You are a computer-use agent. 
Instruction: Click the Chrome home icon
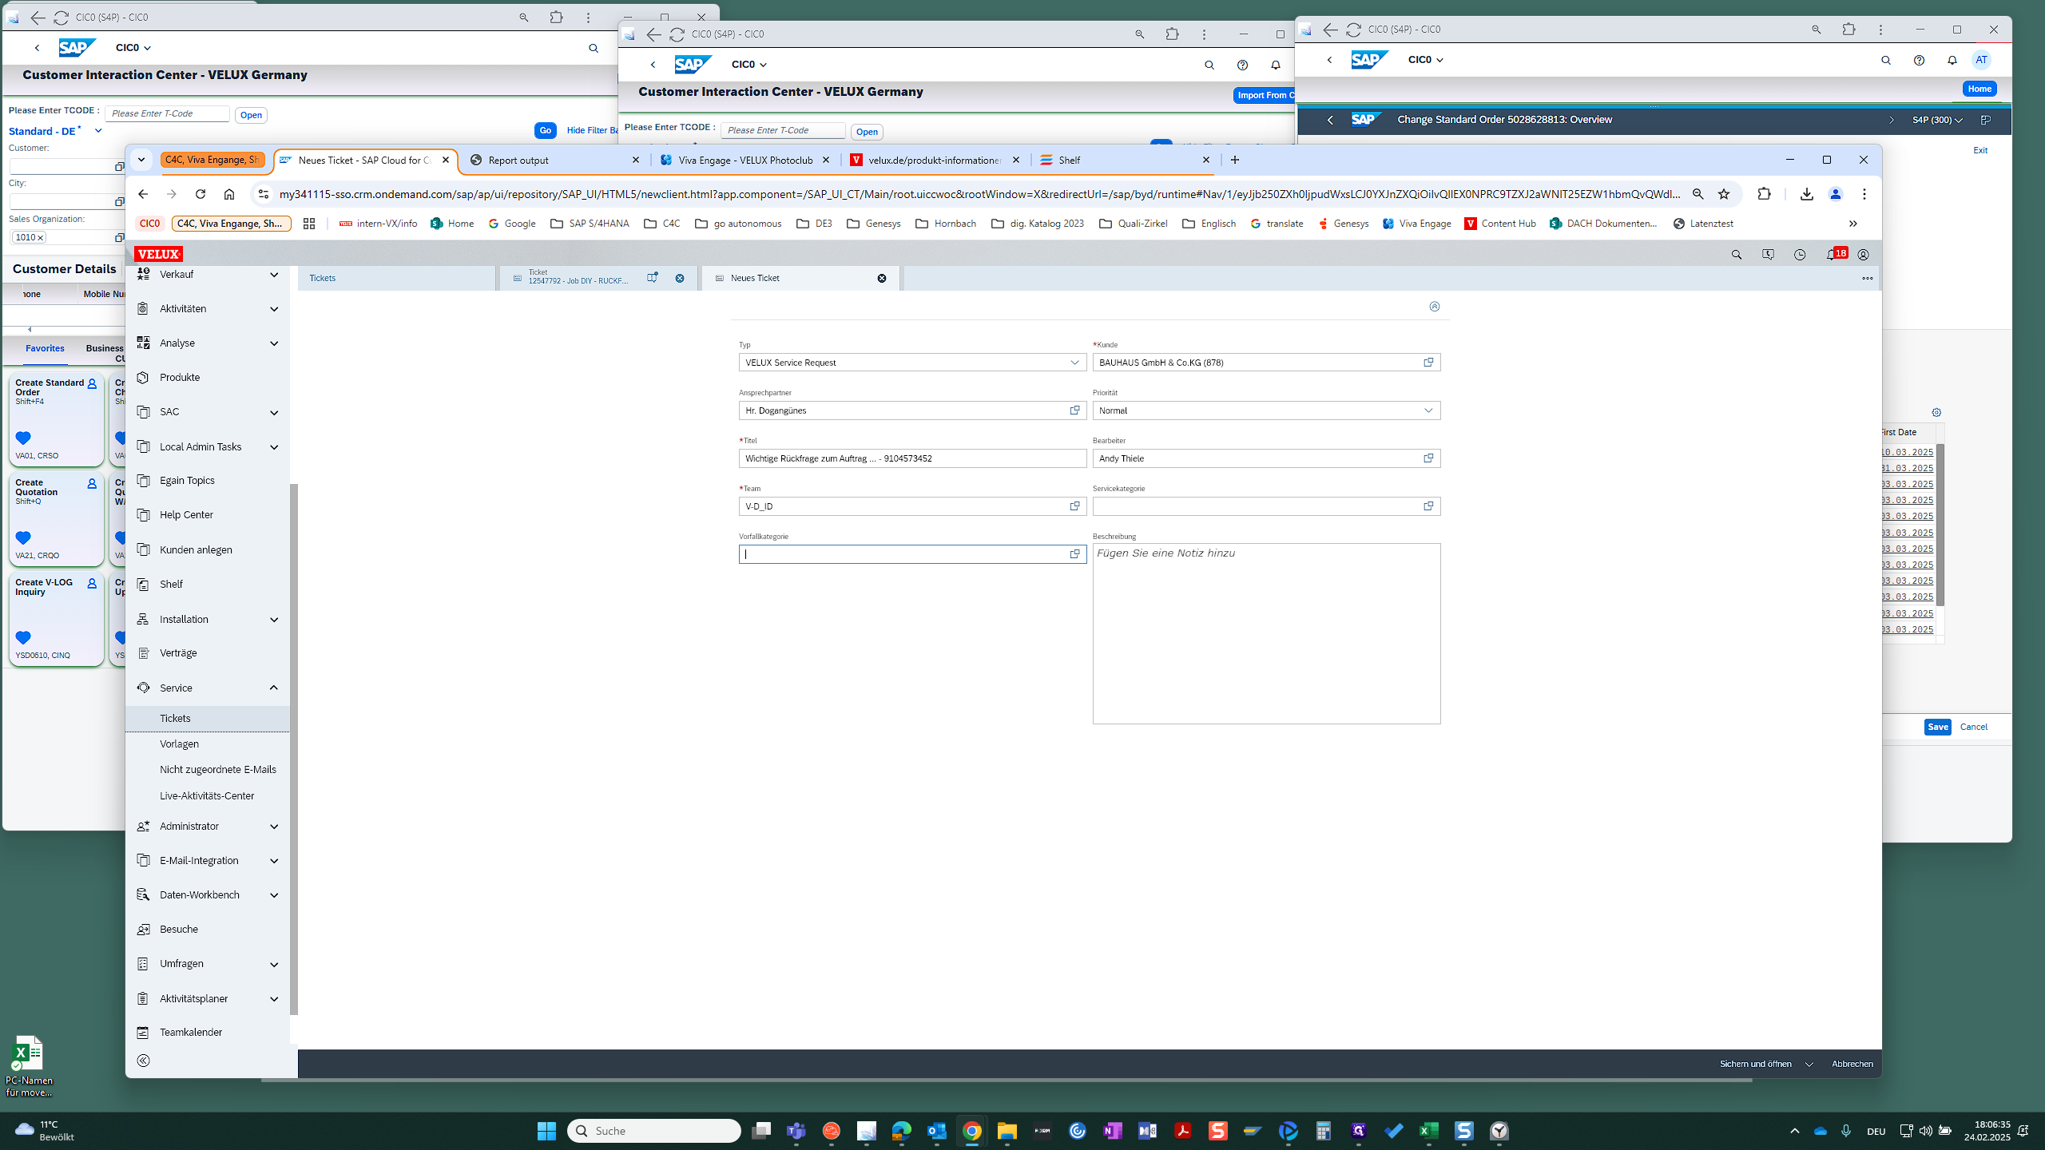tap(229, 194)
